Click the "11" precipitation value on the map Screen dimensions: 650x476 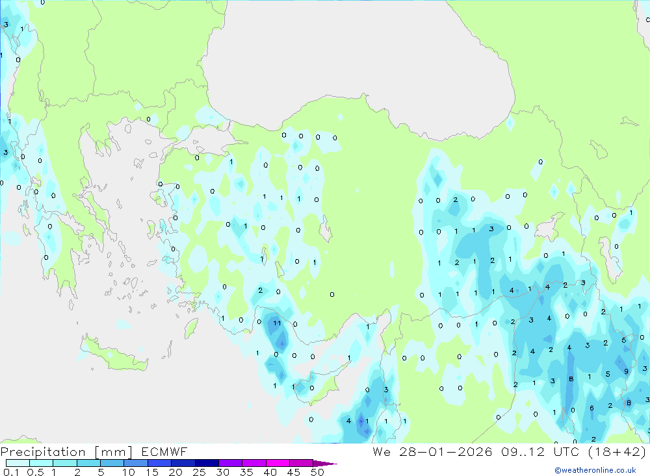277,323
